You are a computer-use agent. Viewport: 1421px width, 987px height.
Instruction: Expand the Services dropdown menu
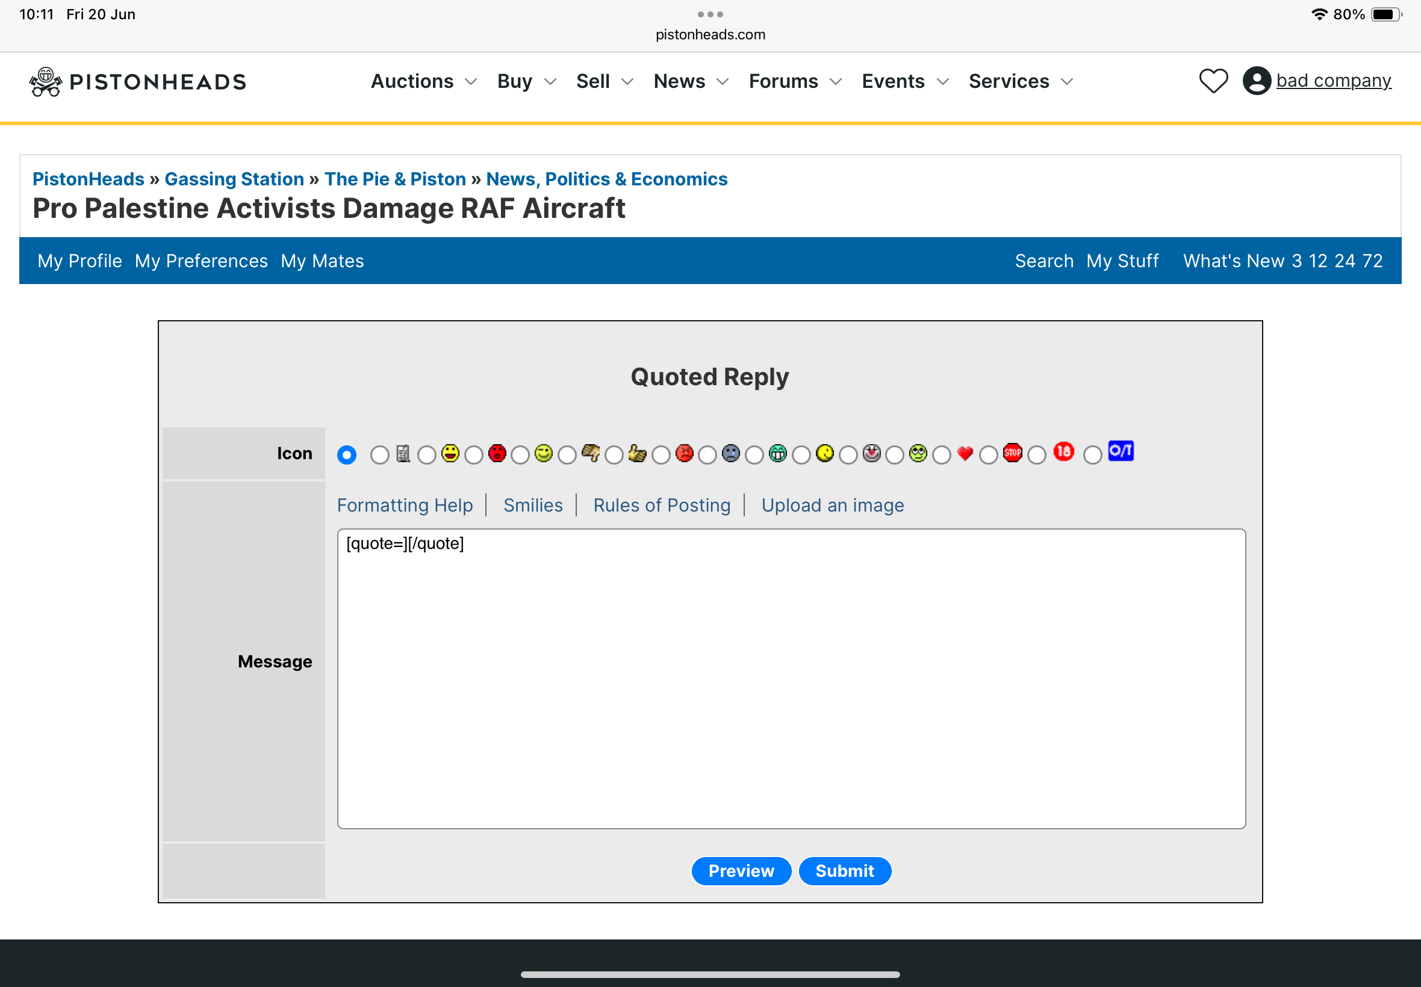1020,81
